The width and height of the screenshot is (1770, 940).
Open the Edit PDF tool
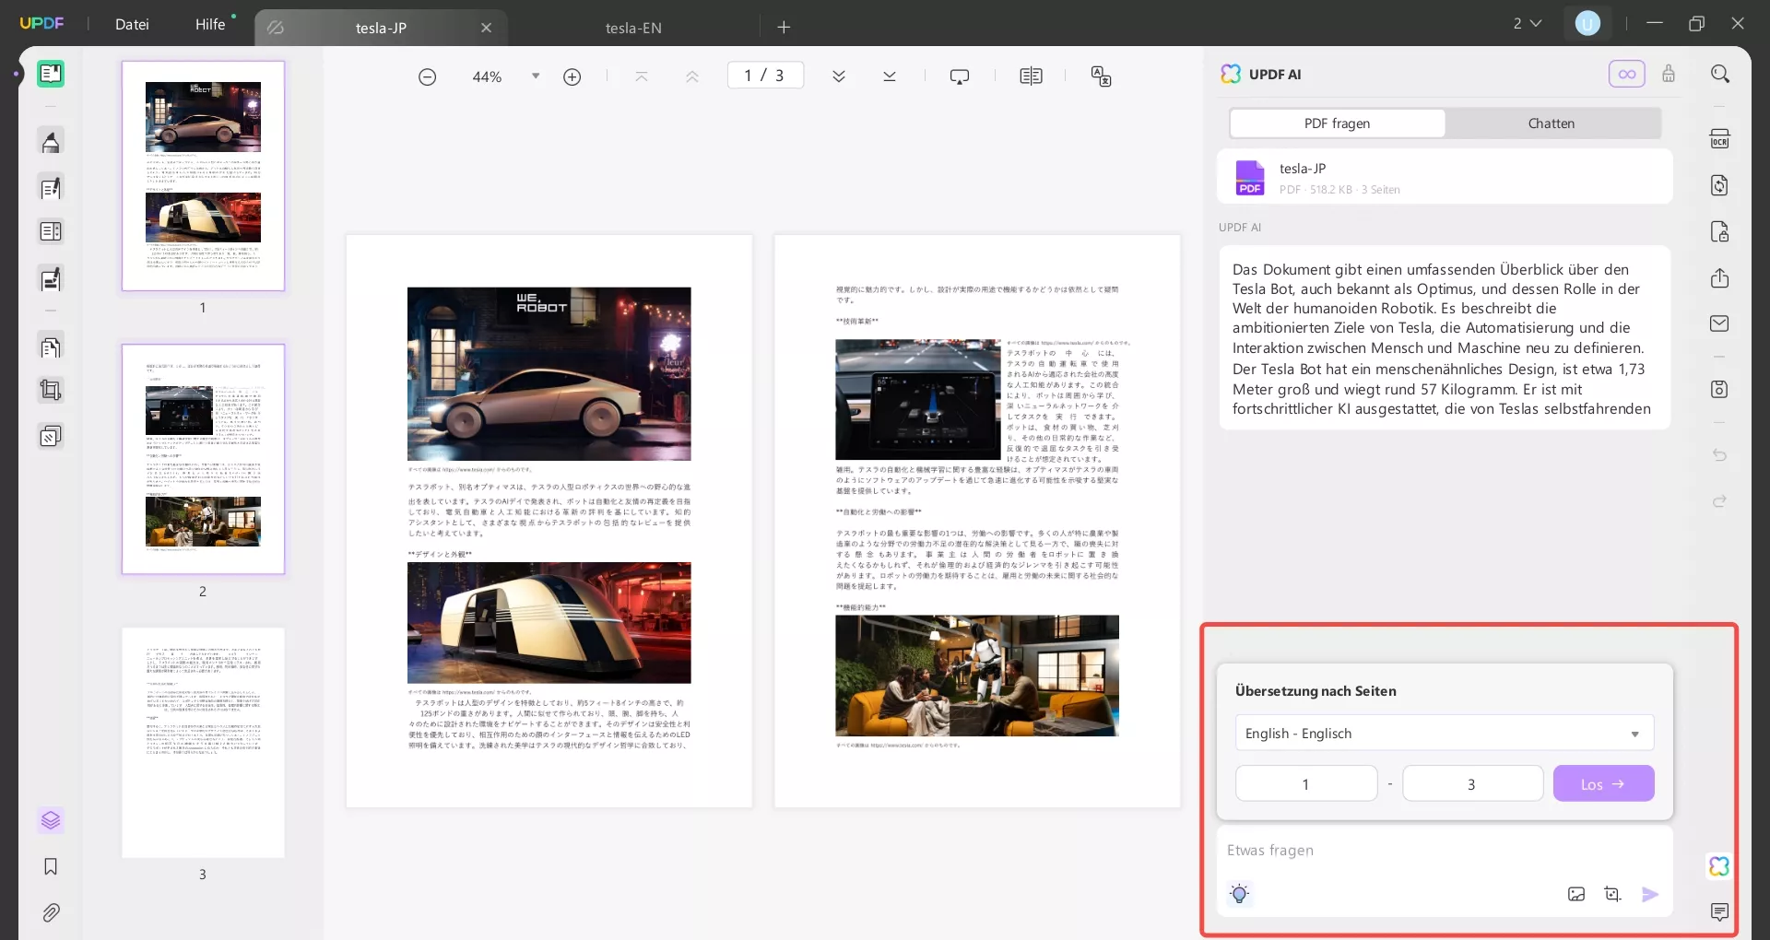(51, 187)
